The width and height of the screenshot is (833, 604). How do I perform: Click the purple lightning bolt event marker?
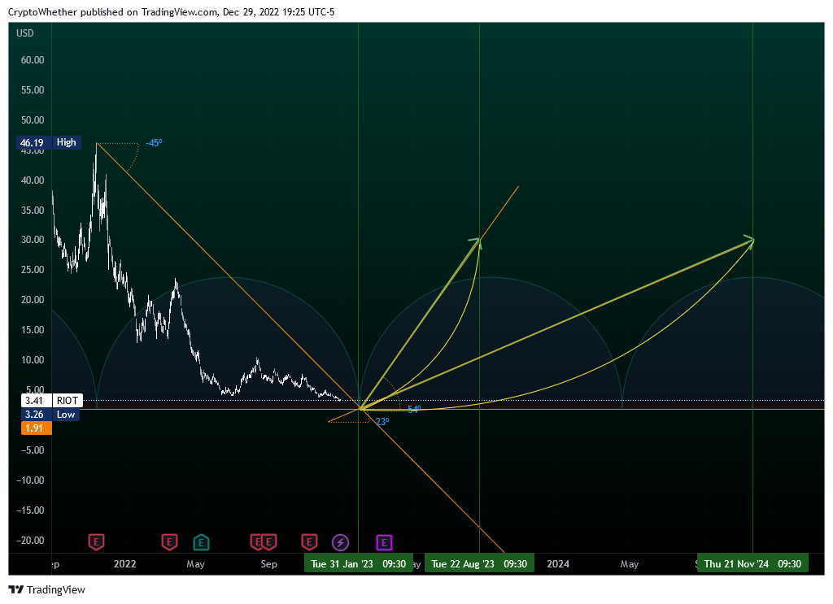click(340, 542)
